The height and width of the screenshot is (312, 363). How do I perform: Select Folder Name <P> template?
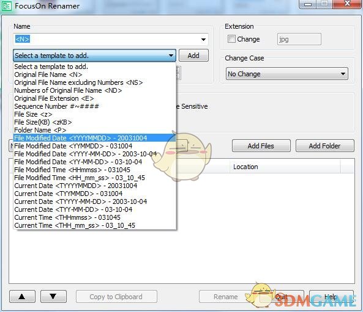[x=94, y=130]
